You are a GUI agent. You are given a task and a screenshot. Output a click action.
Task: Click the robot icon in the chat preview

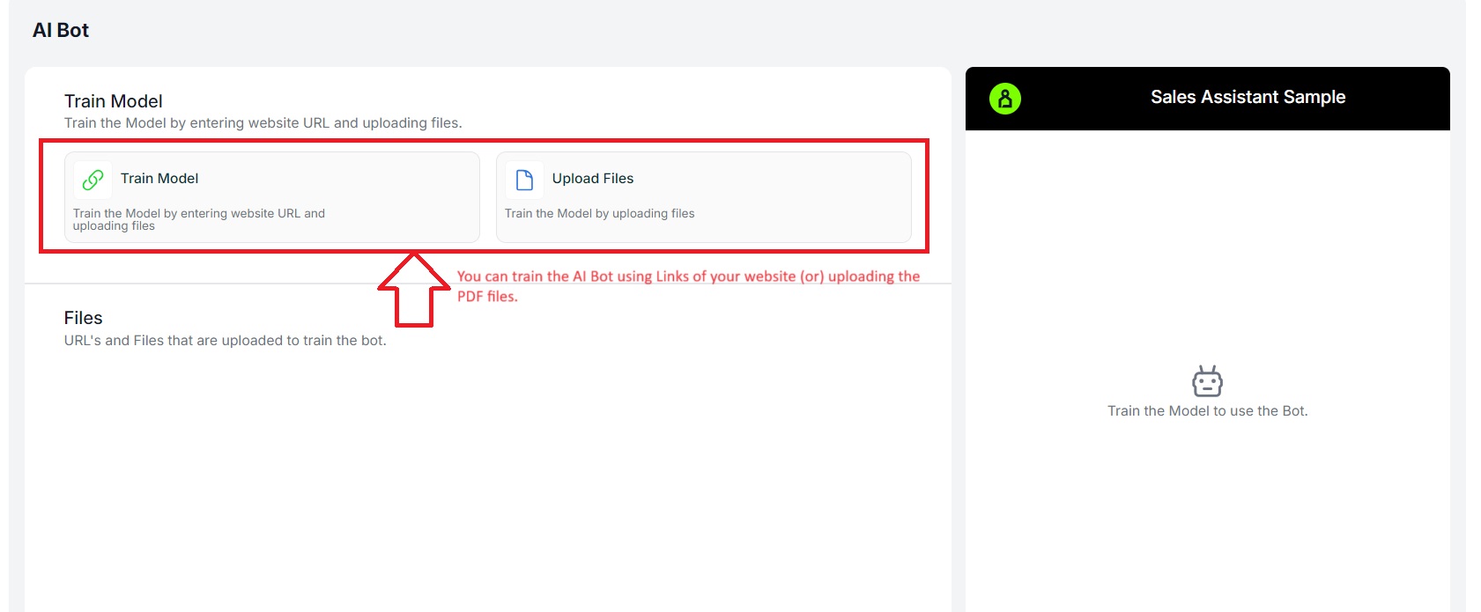[x=1207, y=381]
